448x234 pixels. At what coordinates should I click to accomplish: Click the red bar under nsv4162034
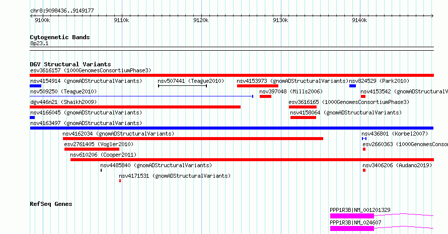click(193, 139)
